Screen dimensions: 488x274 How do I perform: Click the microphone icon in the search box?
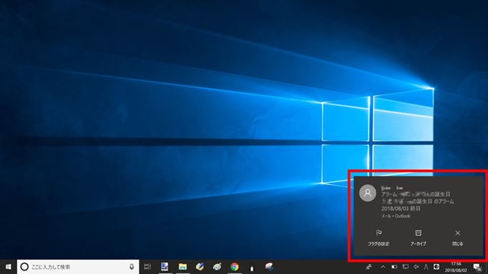point(131,267)
